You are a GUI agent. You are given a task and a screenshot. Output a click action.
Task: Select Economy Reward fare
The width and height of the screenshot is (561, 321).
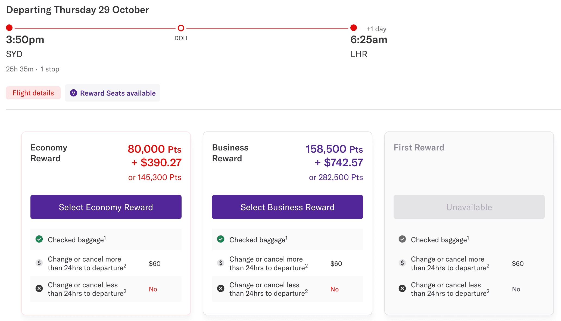point(106,207)
